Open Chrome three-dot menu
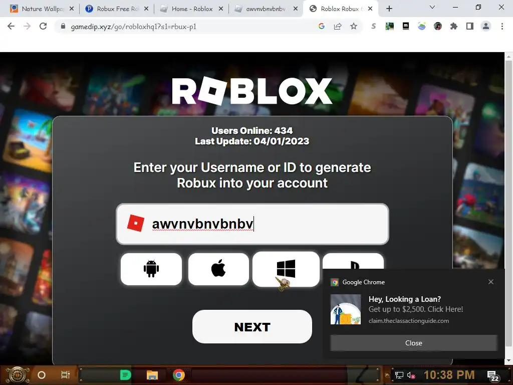 502,26
